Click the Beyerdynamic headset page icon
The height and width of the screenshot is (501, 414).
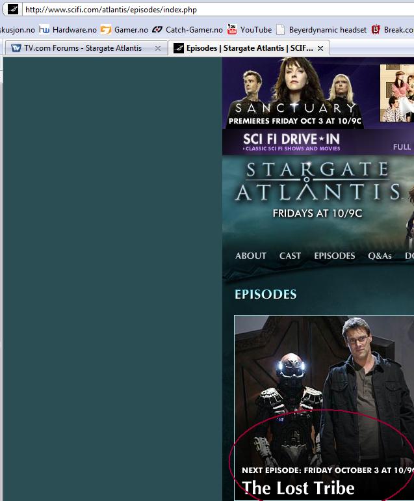[281, 29]
